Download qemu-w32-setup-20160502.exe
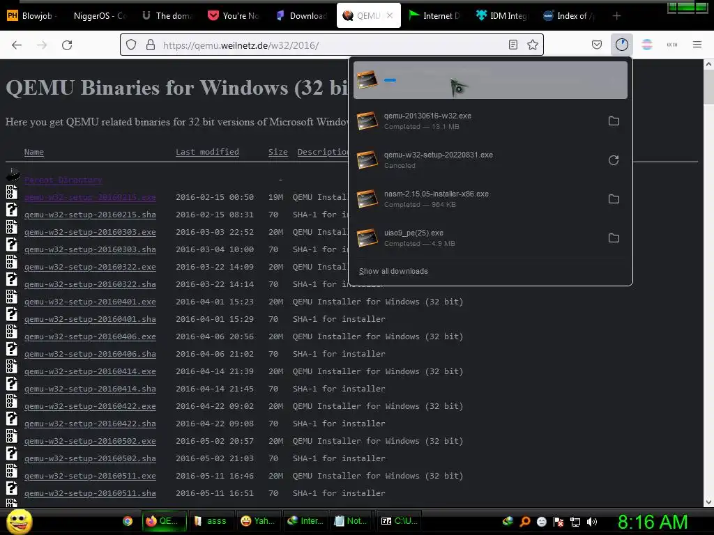 90,441
